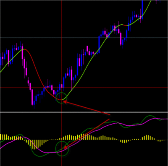Select the gray horizontal level line in the upper chart
Viewport: 168px width, 166px height.
pyautogui.click(x=84, y=38)
